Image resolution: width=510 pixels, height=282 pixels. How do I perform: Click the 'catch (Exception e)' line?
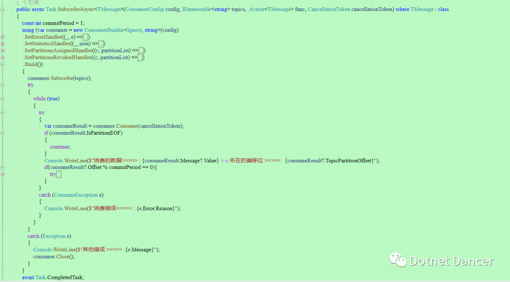pyautogui.click(x=49, y=236)
